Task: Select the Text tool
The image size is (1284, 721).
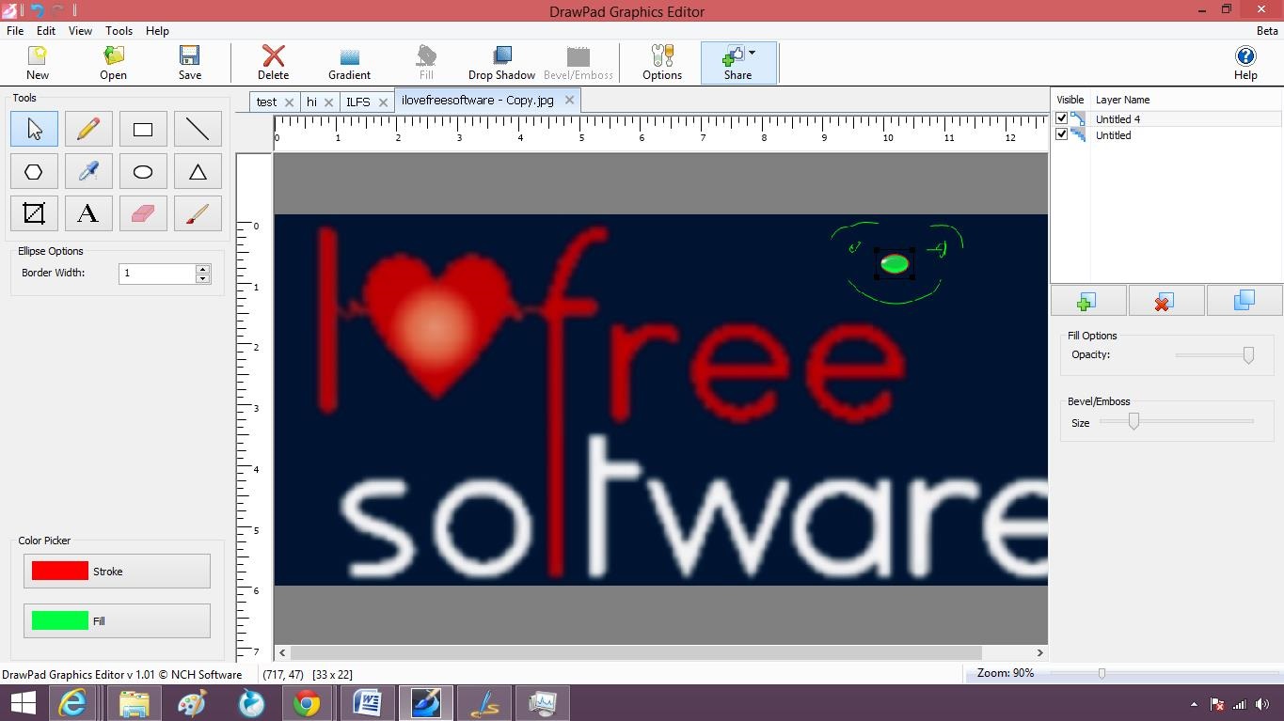Action: click(x=88, y=213)
